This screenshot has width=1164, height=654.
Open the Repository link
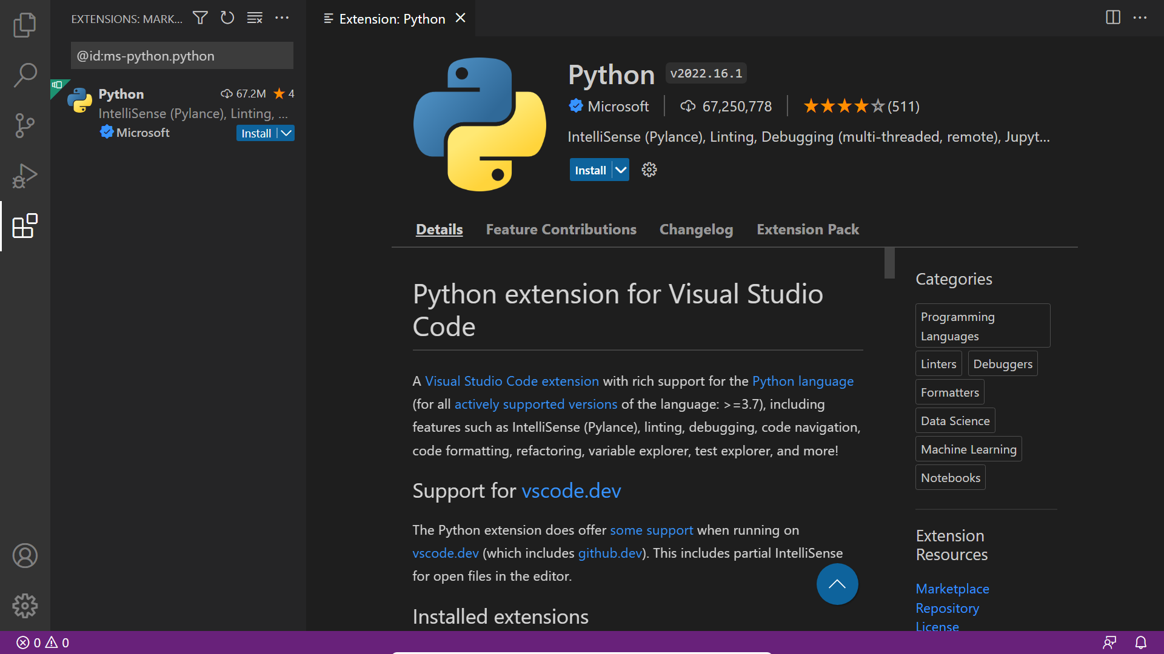[x=947, y=608]
